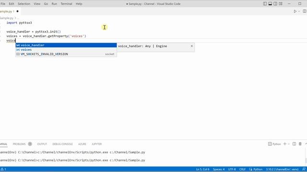Viewport: 307px width, 172px height.
Task: Select the voice_handler autocomplete suggestion
Action: (x=66, y=45)
